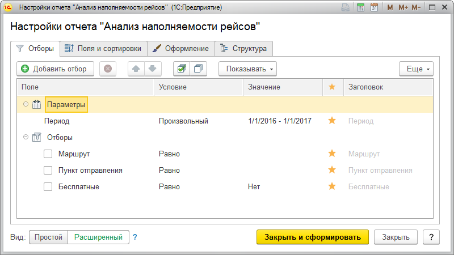Select the Расширенный view mode
The width and height of the screenshot is (454, 255).
click(98, 237)
